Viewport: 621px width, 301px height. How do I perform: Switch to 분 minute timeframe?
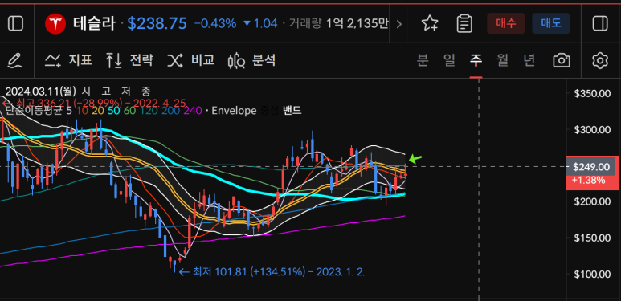[x=423, y=60]
